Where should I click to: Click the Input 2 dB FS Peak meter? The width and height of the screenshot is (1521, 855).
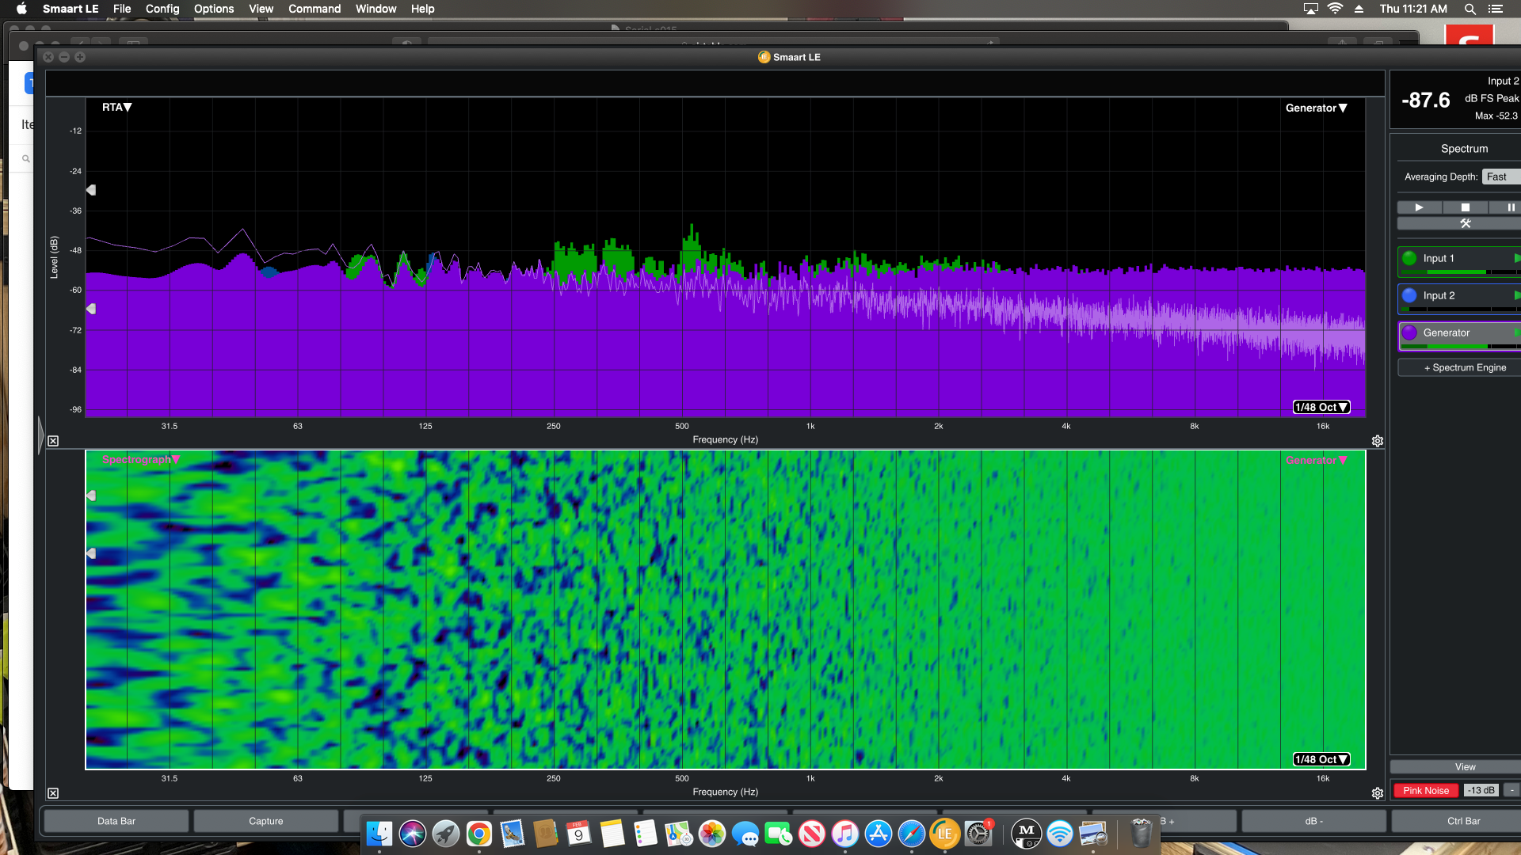coord(1455,99)
